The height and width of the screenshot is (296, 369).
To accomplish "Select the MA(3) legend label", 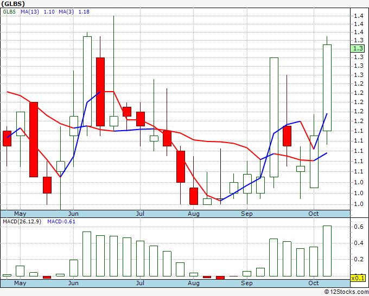I will point(66,12).
